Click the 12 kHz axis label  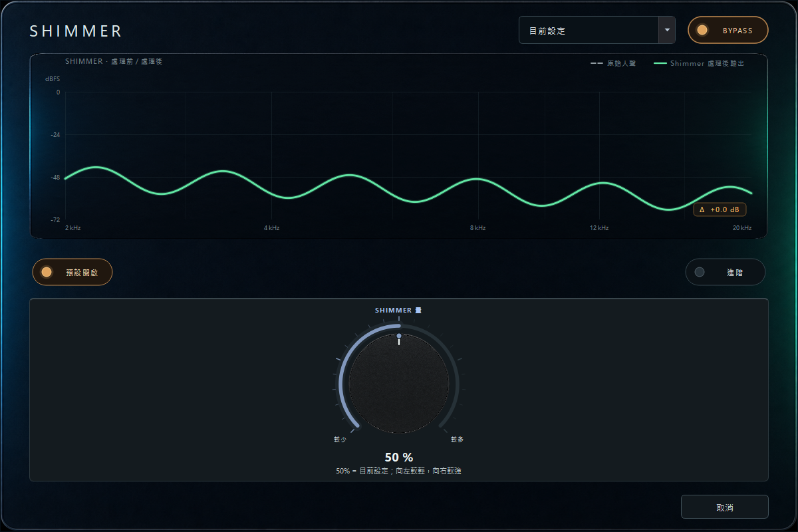click(599, 228)
